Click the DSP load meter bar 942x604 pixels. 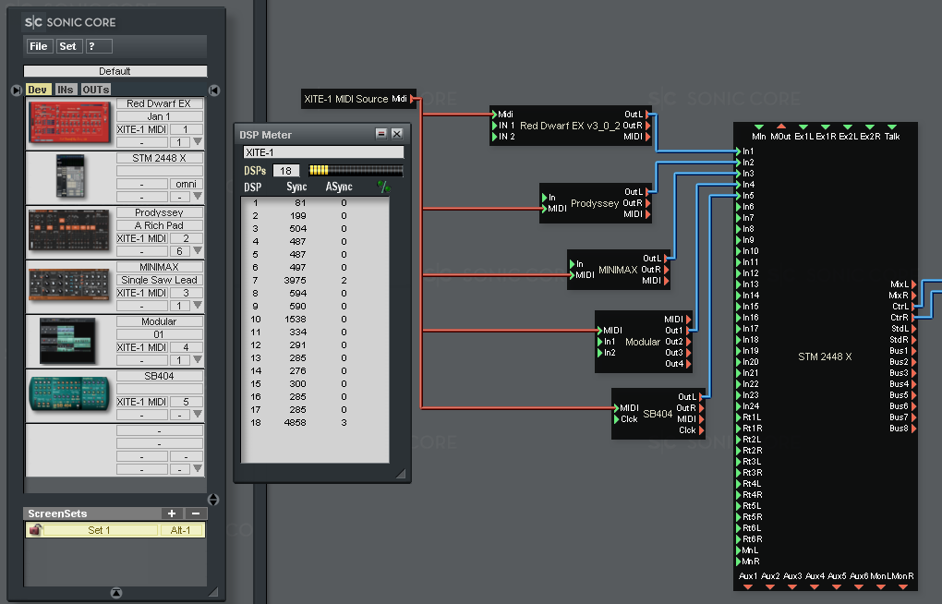[356, 171]
